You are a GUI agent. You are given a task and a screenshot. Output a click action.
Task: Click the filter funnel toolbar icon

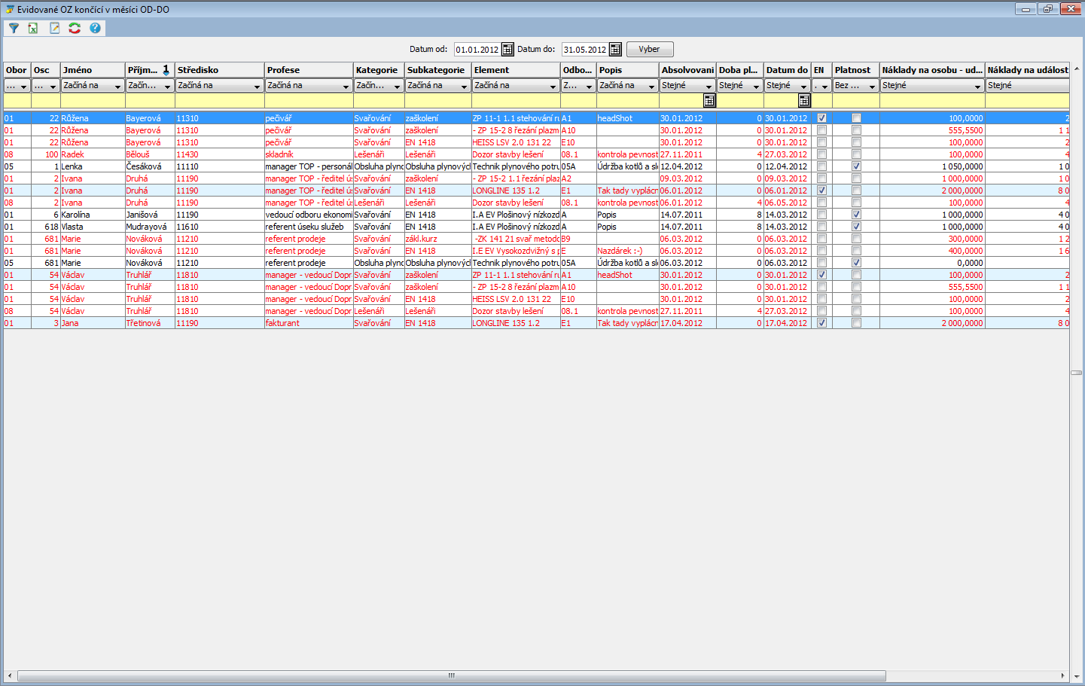click(14, 28)
